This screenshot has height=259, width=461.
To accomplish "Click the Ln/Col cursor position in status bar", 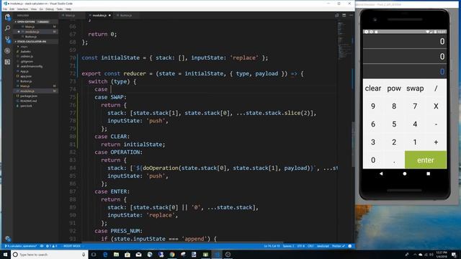I will point(272,246).
